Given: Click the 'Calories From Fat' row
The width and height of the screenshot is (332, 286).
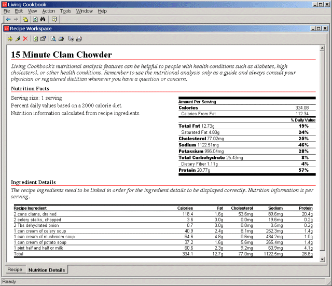Looking at the screenshot, I should click(247, 114).
